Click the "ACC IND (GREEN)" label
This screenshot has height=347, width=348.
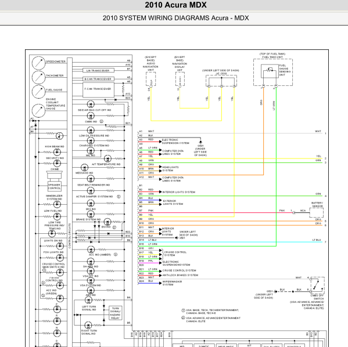click(x=51, y=292)
